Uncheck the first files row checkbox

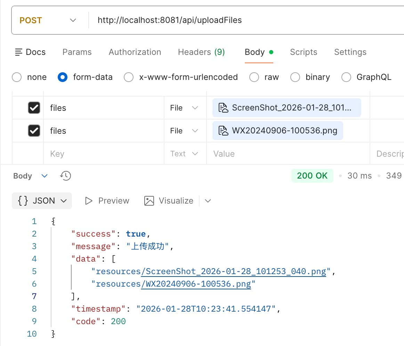click(x=34, y=108)
